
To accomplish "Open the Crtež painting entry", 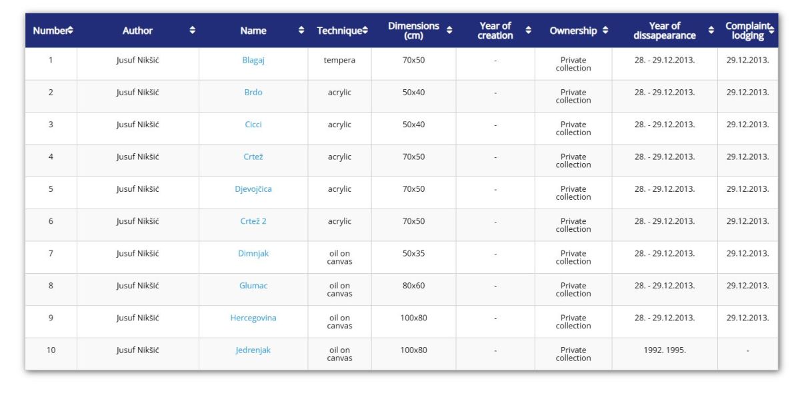I will tap(253, 157).
